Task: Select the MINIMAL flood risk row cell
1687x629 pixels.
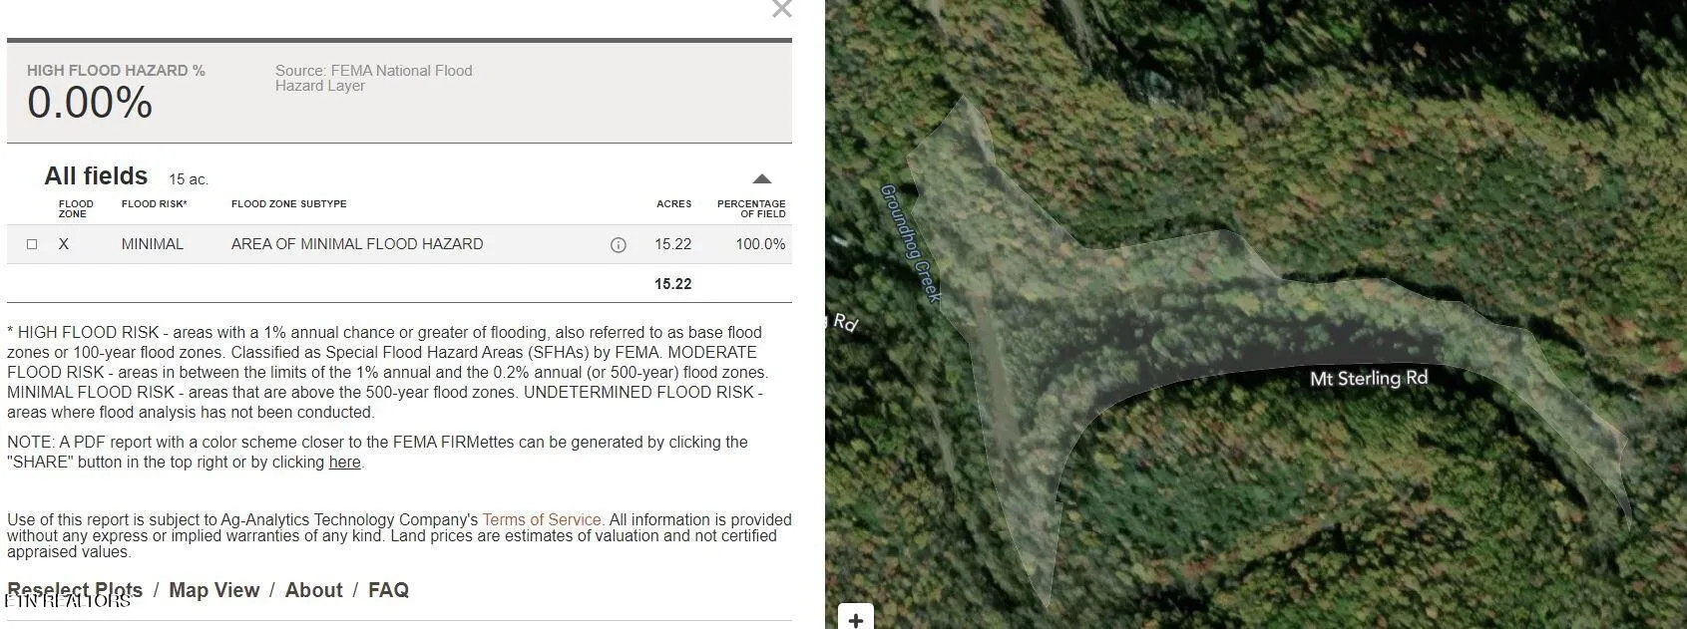Action: pyautogui.click(x=153, y=244)
